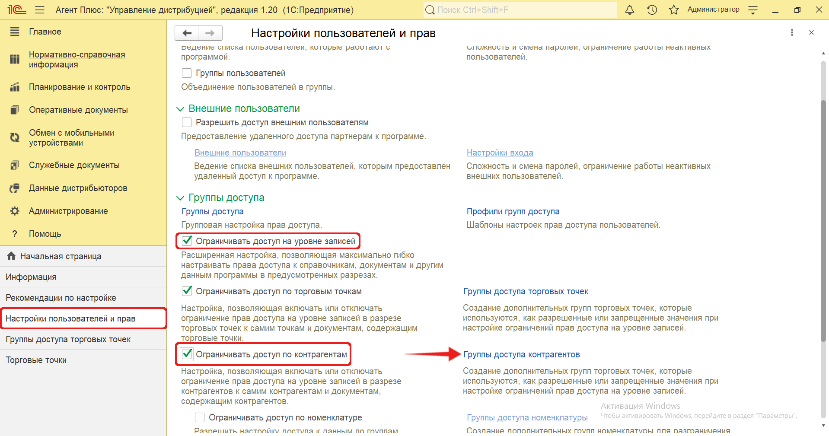
Task: Open service settings icon beside Администратор
Action: coord(753,10)
